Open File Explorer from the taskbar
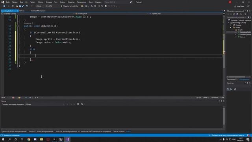This screenshot has width=252, height=142. (41, 139)
